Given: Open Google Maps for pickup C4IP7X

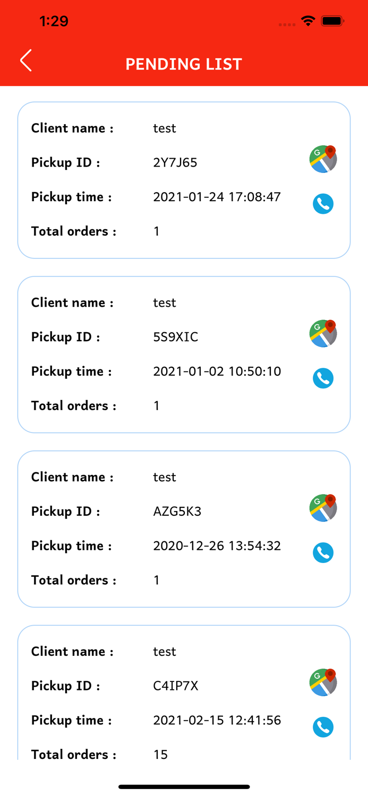Looking at the screenshot, I should point(323,682).
